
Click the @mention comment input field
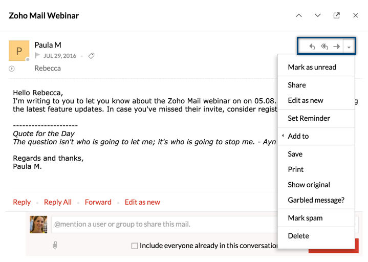click(164, 224)
